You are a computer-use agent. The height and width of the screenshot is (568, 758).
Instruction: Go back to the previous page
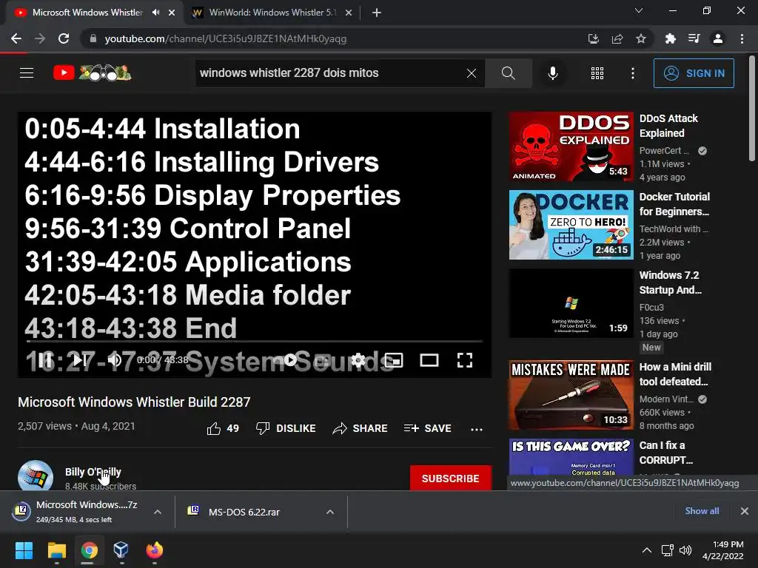(16, 38)
